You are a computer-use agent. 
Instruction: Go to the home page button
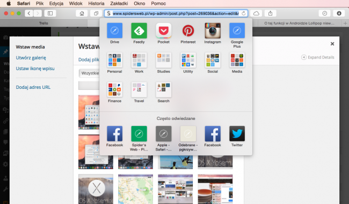click(82, 13)
